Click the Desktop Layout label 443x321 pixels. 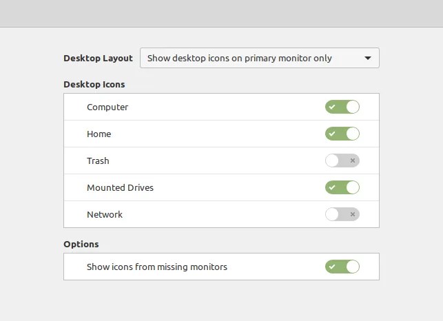(98, 59)
